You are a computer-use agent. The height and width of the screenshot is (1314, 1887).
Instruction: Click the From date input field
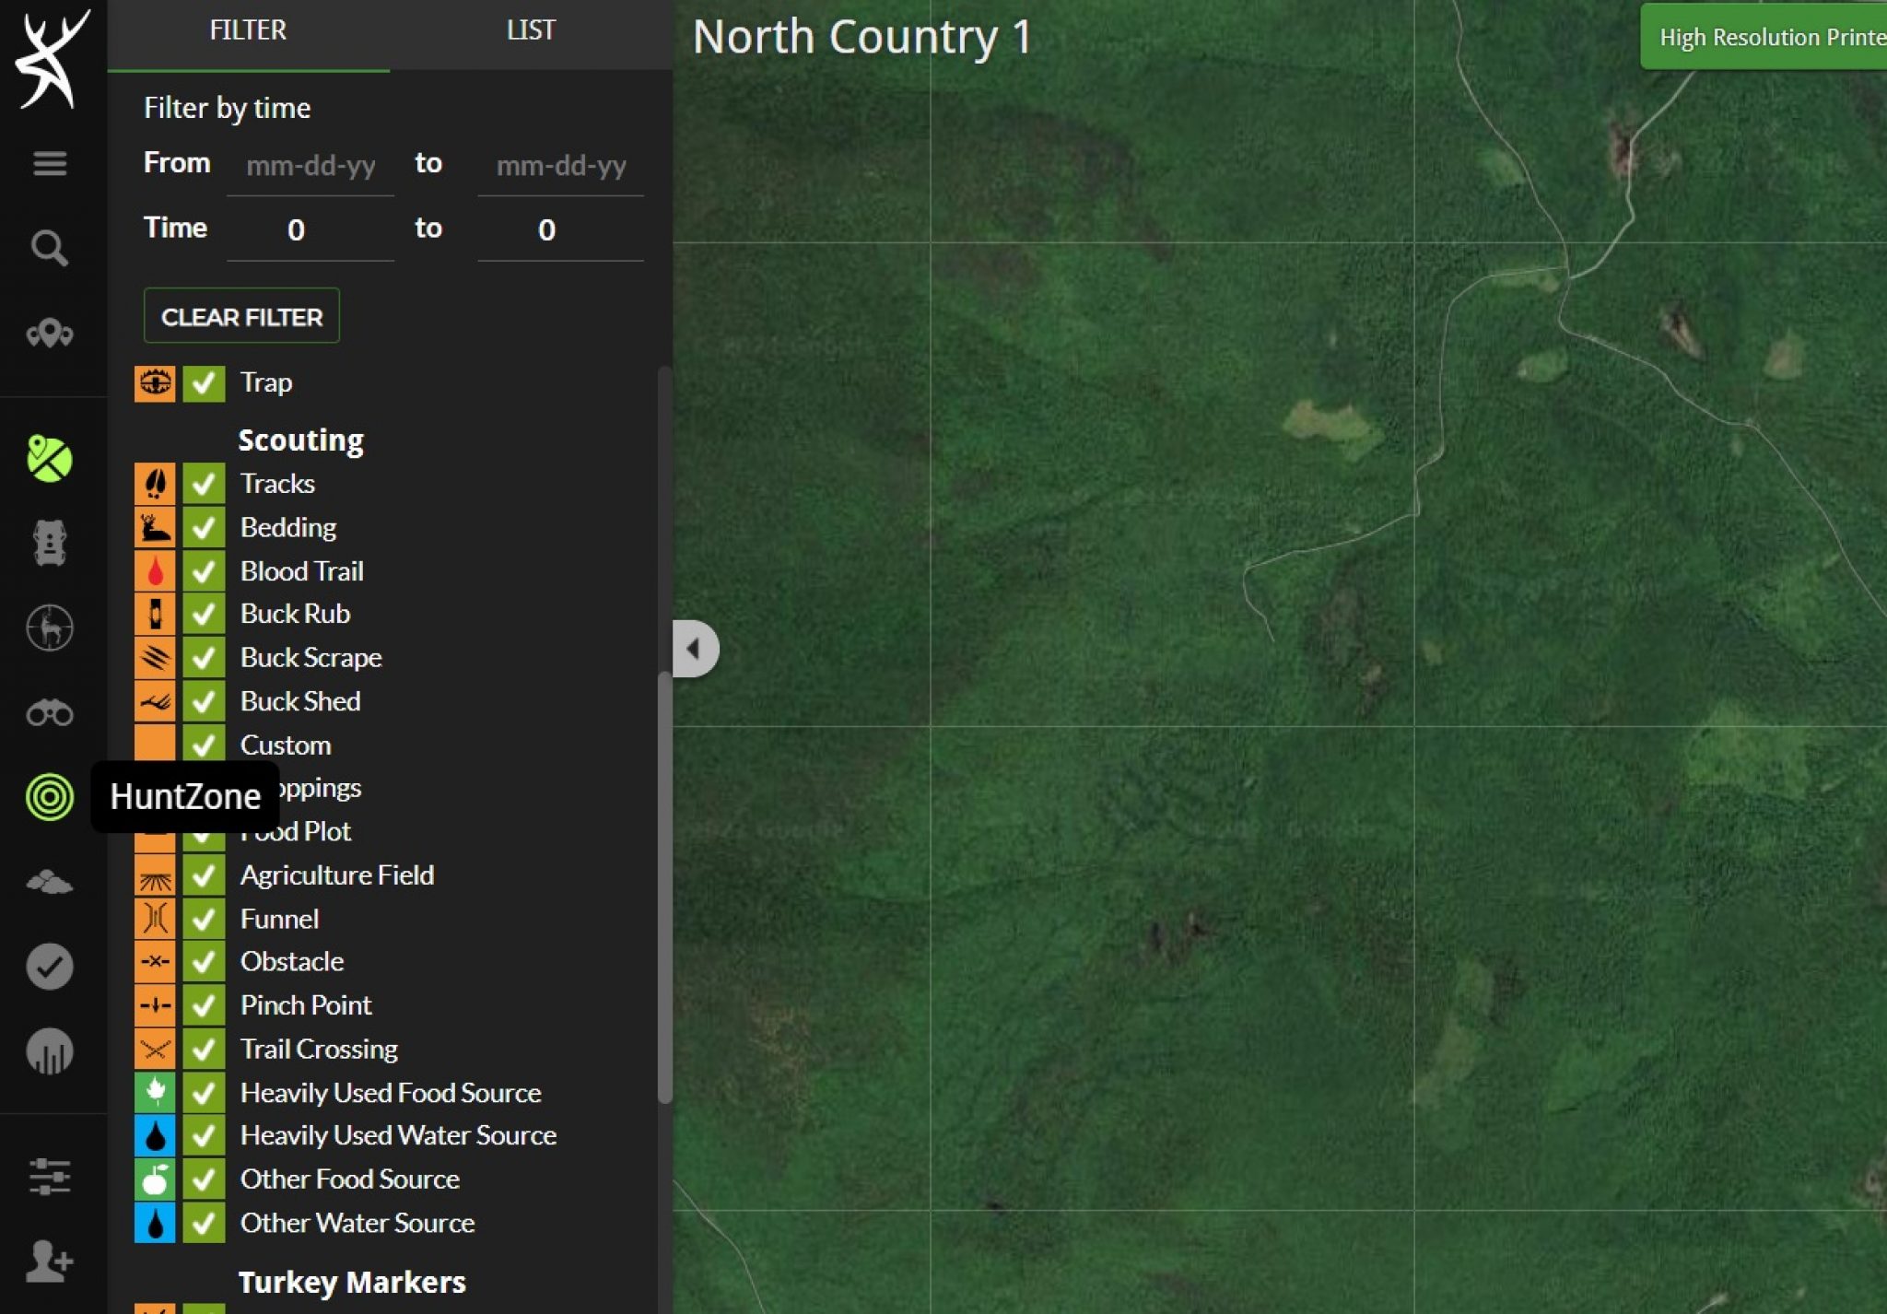click(x=311, y=166)
